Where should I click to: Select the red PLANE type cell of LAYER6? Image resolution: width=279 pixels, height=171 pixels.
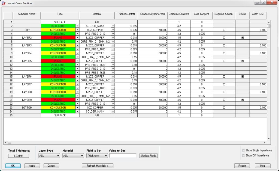tap(58, 76)
